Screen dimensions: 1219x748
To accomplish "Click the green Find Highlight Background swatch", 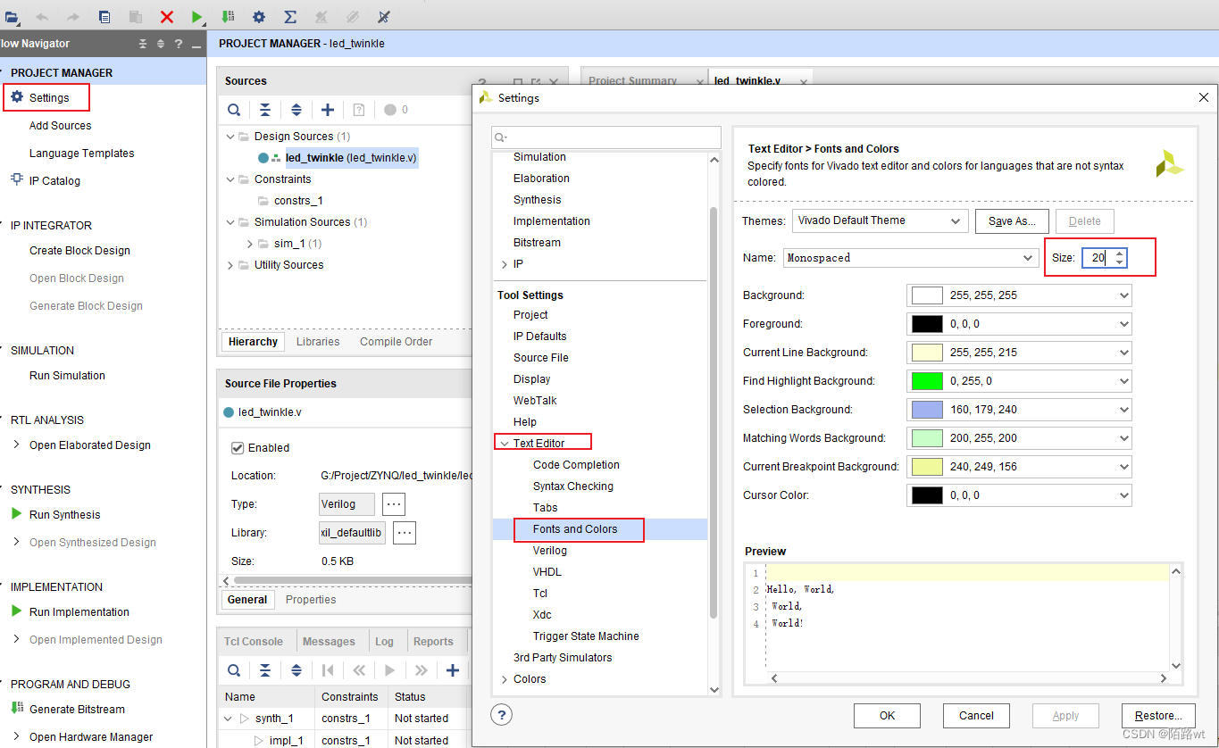I will click(x=927, y=381).
